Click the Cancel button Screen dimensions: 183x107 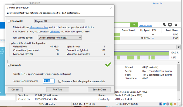15,90
